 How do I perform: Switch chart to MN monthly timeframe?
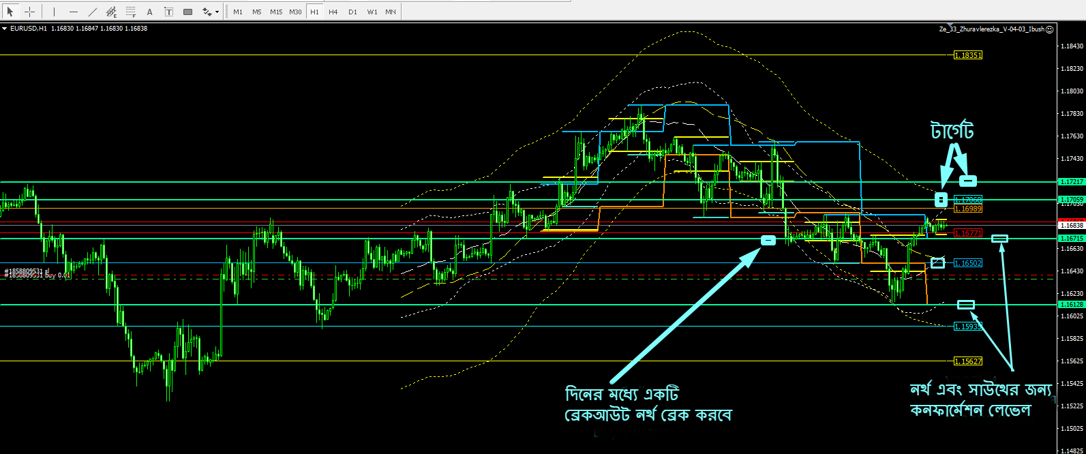pos(391,12)
